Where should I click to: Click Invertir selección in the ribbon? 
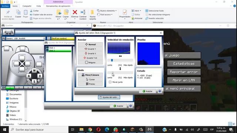[x=154, y=18]
